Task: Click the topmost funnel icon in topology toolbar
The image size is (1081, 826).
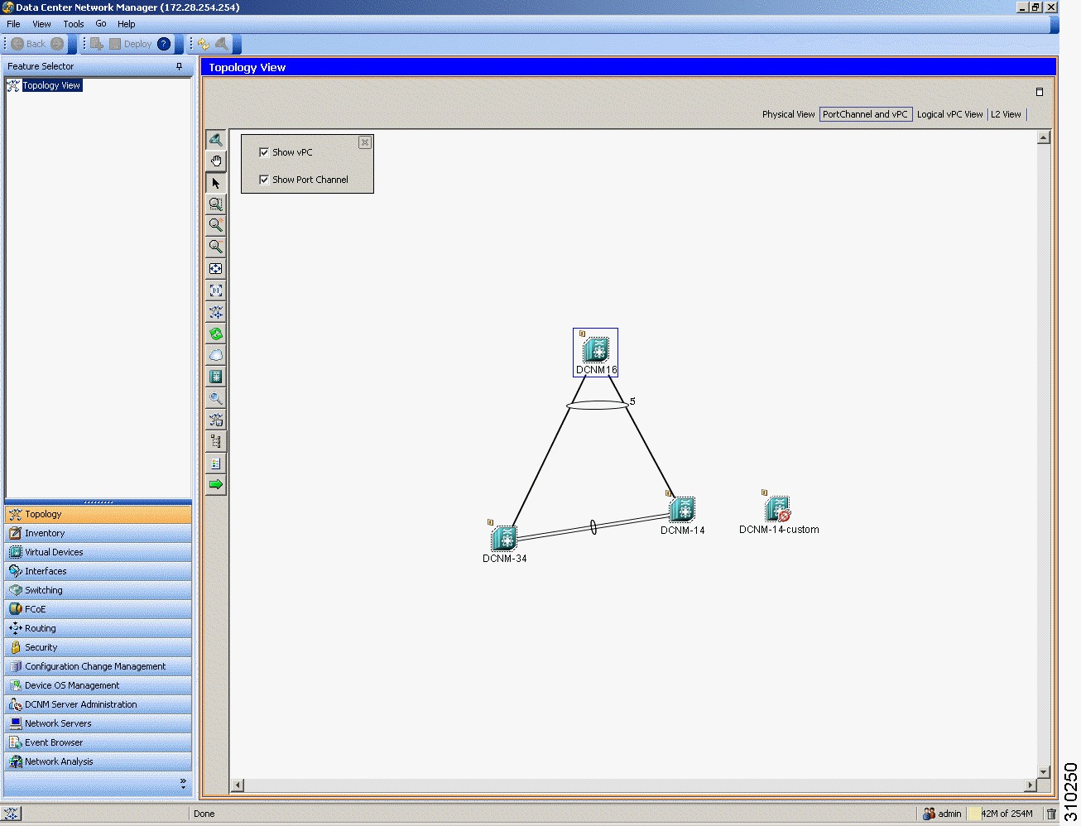Action: (x=216, y=139)
